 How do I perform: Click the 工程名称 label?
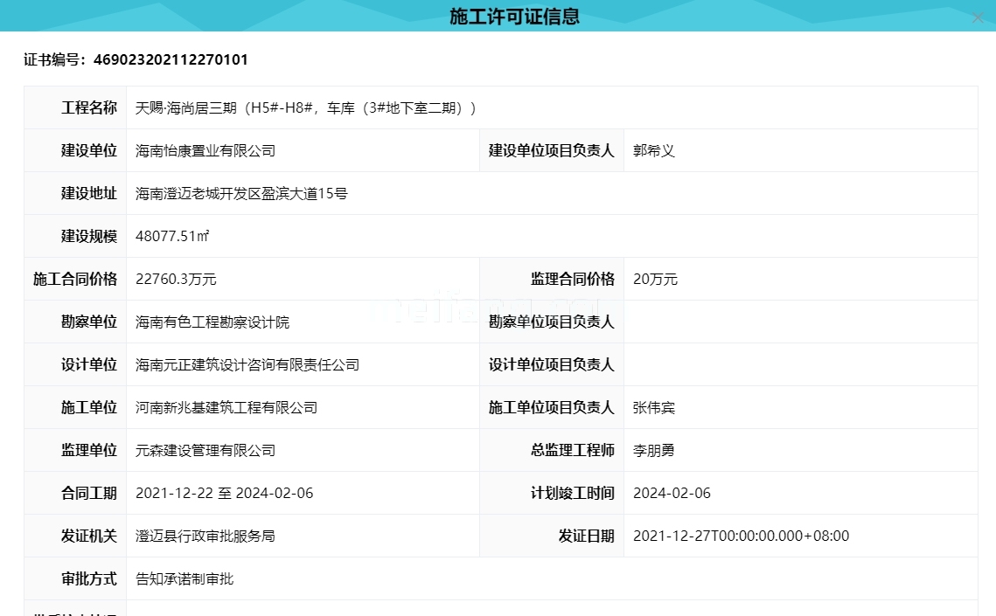[89, 107]
